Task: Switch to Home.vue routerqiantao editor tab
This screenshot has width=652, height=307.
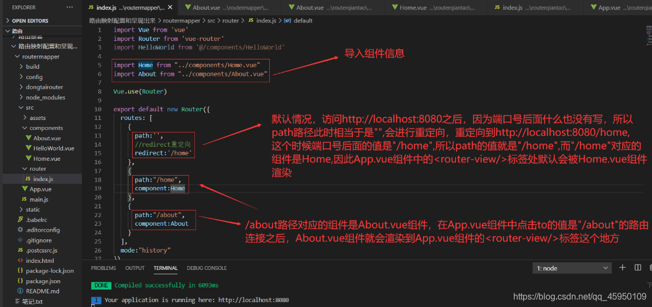Action: click(x=437, y=8)
